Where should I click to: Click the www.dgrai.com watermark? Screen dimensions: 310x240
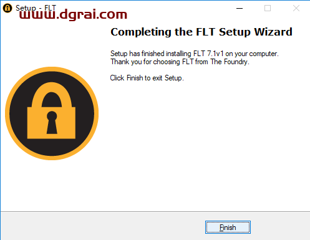pyautogui.click(x=73, y=14)
